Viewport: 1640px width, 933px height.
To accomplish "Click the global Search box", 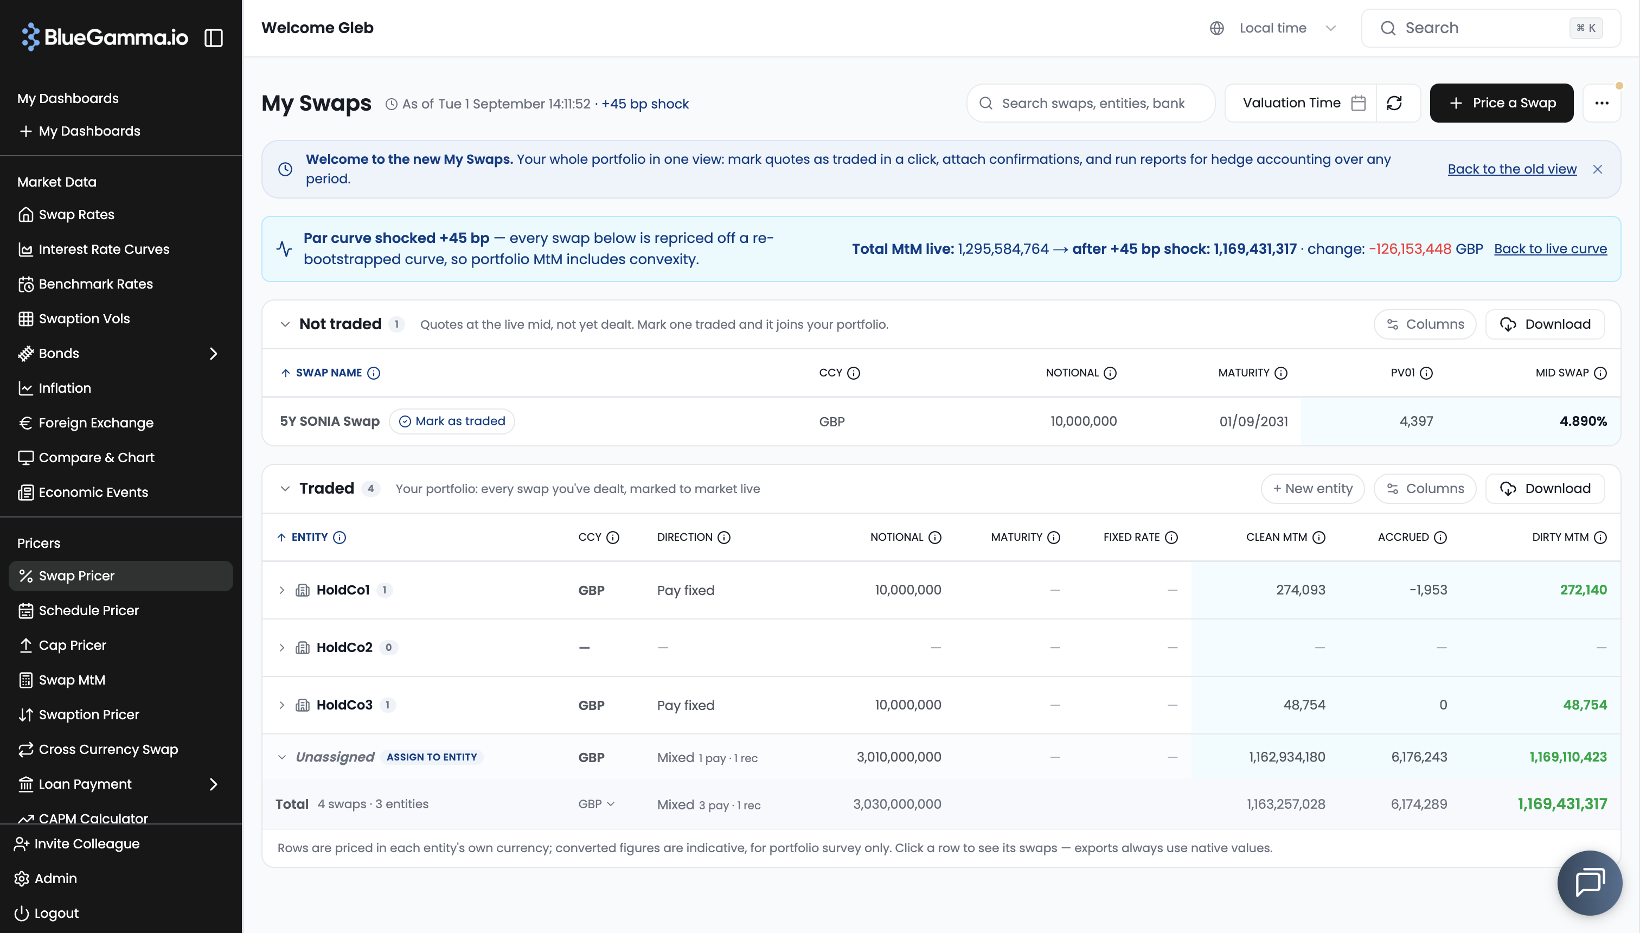I will click(x=1491, y=28).
